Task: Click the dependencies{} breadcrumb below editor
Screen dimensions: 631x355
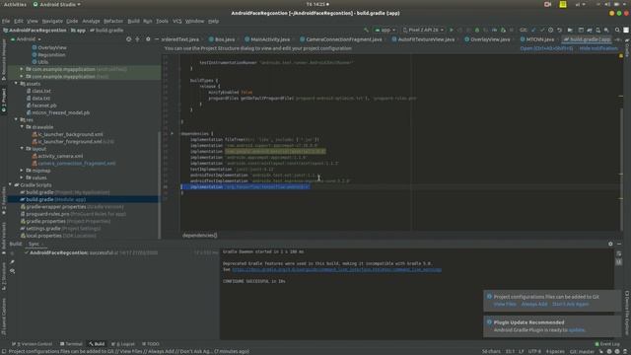Action: [199, 235]
